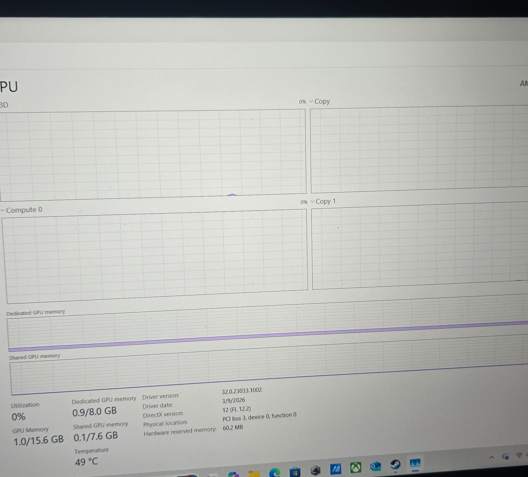The image size is (528, 477).
Task: Open the Compute 0 engine dropdown
Action: point(21,210)
